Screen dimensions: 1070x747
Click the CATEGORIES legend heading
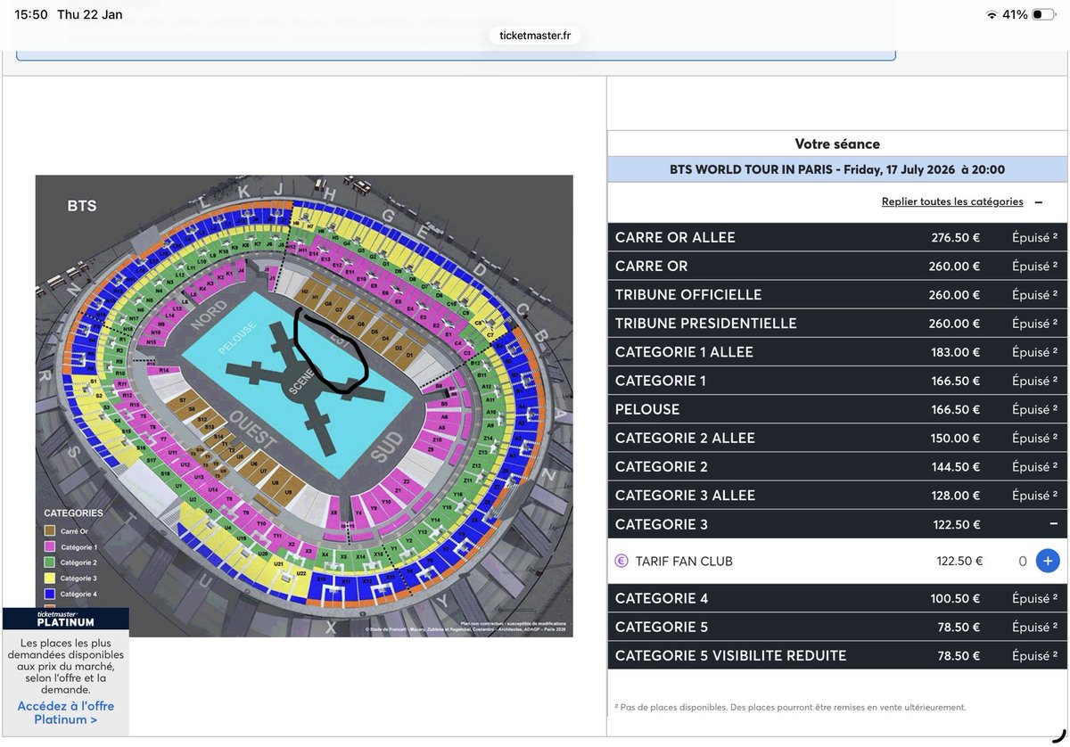click(73, 513)
